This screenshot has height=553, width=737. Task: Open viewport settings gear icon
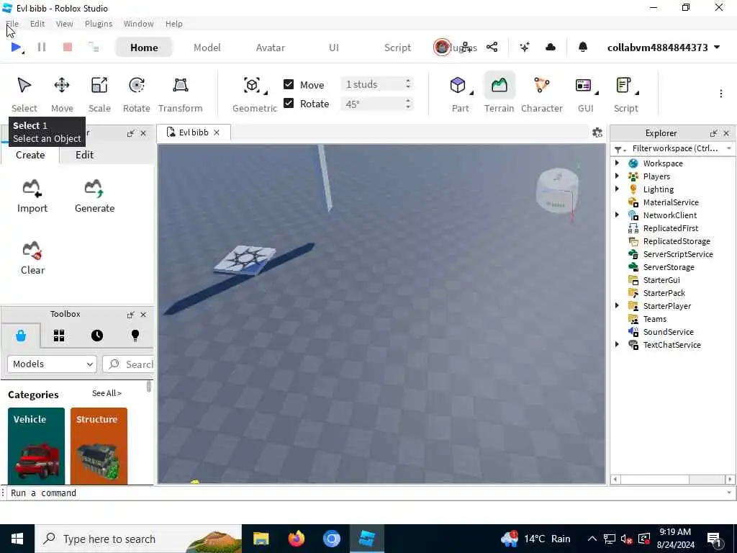pos(597,132)
